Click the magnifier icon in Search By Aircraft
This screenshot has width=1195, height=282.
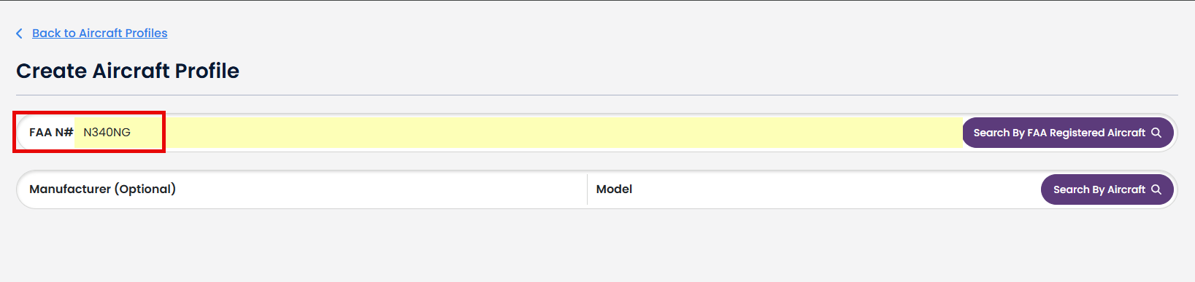pos(1156,189)
